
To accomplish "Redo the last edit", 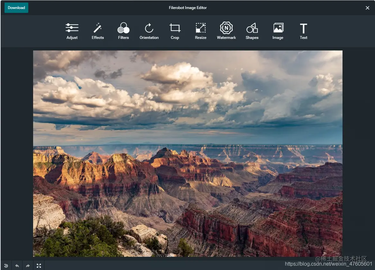I will click(28, 265).
